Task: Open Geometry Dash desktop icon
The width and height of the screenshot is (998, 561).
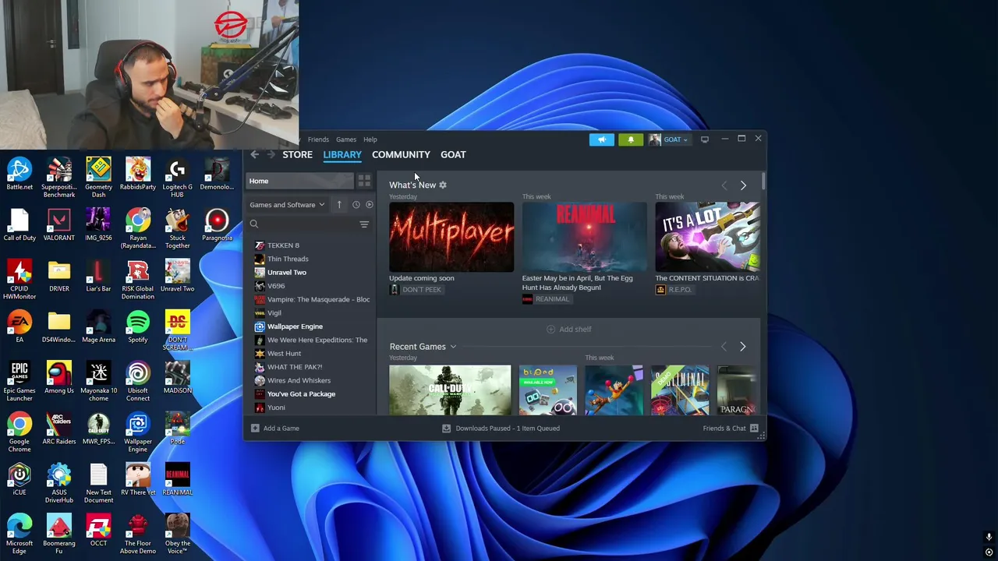Action: click(98, 178)
